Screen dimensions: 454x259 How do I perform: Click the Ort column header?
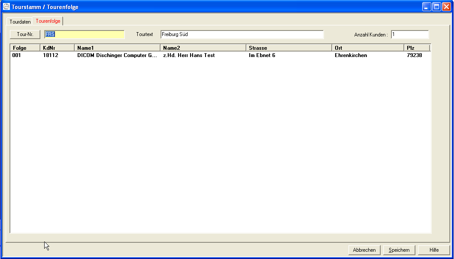coord(368,48)
